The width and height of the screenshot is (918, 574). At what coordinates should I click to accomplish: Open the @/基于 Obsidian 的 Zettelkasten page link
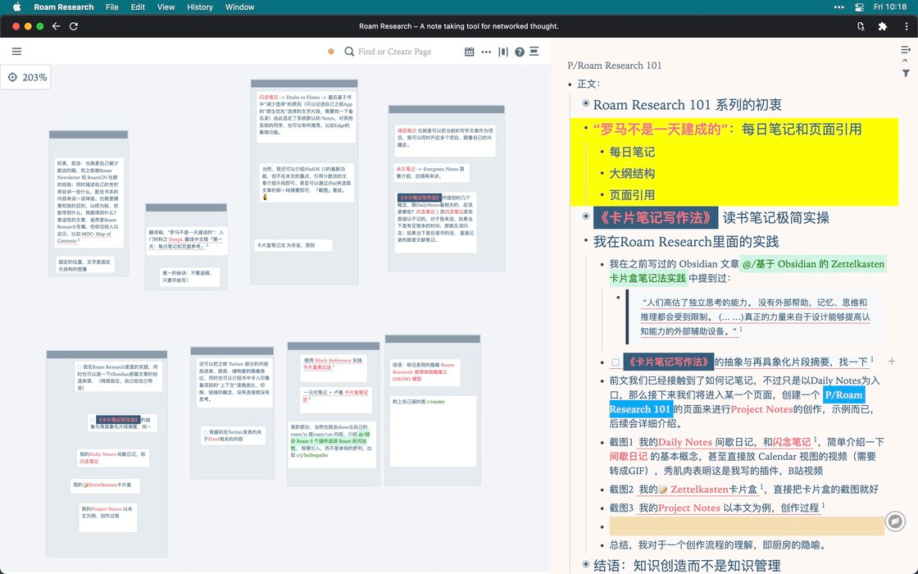pos(812,263)
